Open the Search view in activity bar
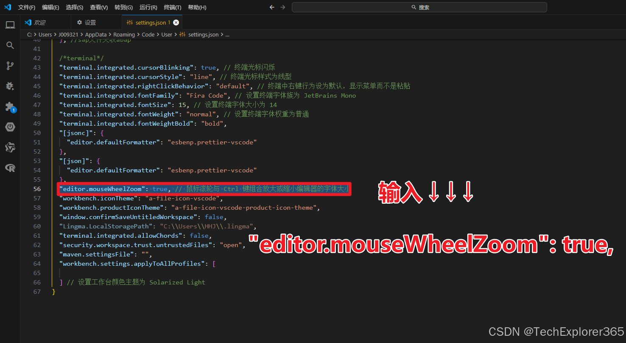The height and width of the screenshot is (343, 626). pyautogui.click(x=10, y=45)
